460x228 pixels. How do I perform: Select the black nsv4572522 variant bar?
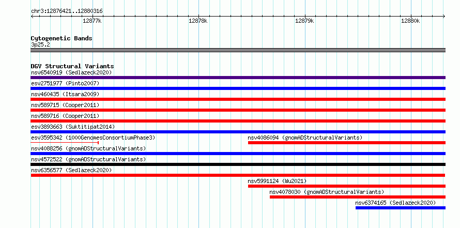pos(238,164)
